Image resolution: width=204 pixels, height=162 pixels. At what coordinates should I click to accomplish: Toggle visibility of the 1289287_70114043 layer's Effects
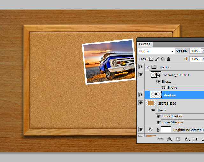158,81
